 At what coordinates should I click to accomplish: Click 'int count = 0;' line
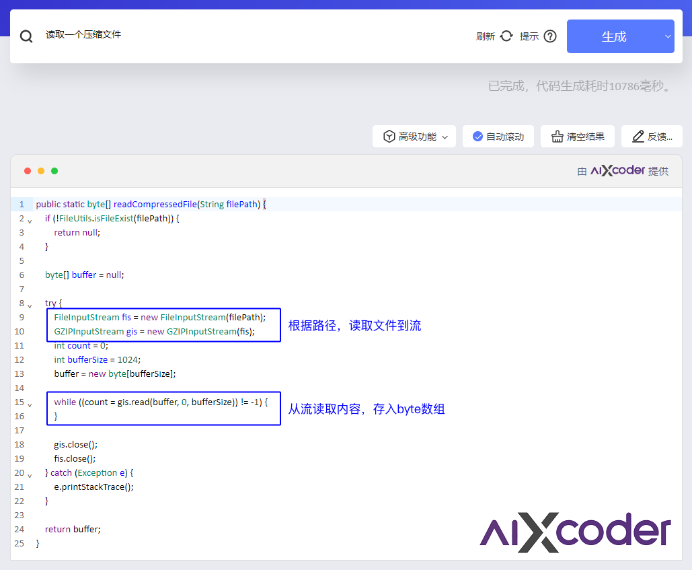[81, 345]
